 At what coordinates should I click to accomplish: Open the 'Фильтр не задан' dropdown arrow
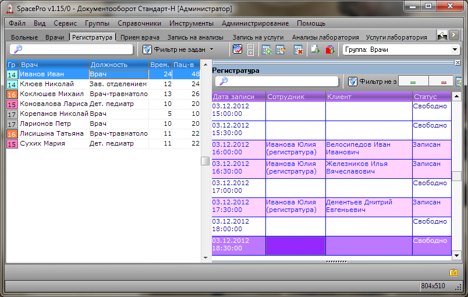(212, 49)
